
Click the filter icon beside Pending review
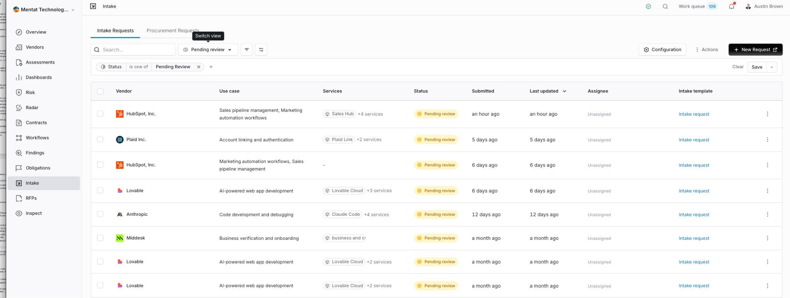[x=247, y=49]
